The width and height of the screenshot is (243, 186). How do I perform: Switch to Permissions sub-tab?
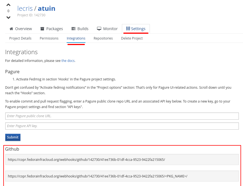49,38
